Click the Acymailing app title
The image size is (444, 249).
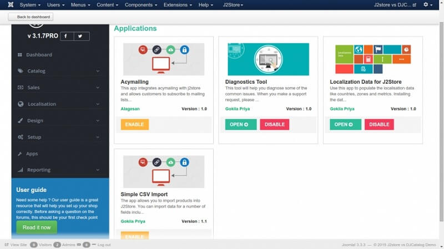[x=134, y=82]
